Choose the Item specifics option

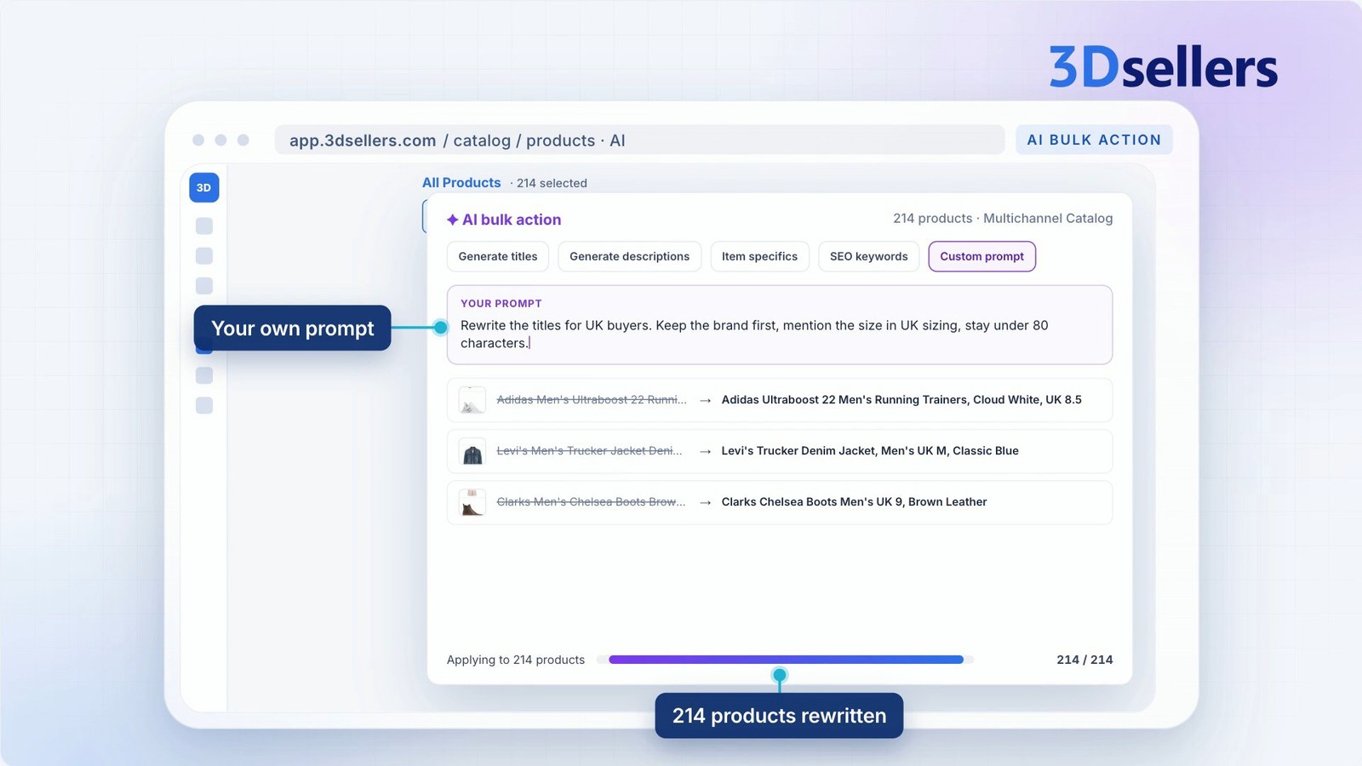coord(759,256)
